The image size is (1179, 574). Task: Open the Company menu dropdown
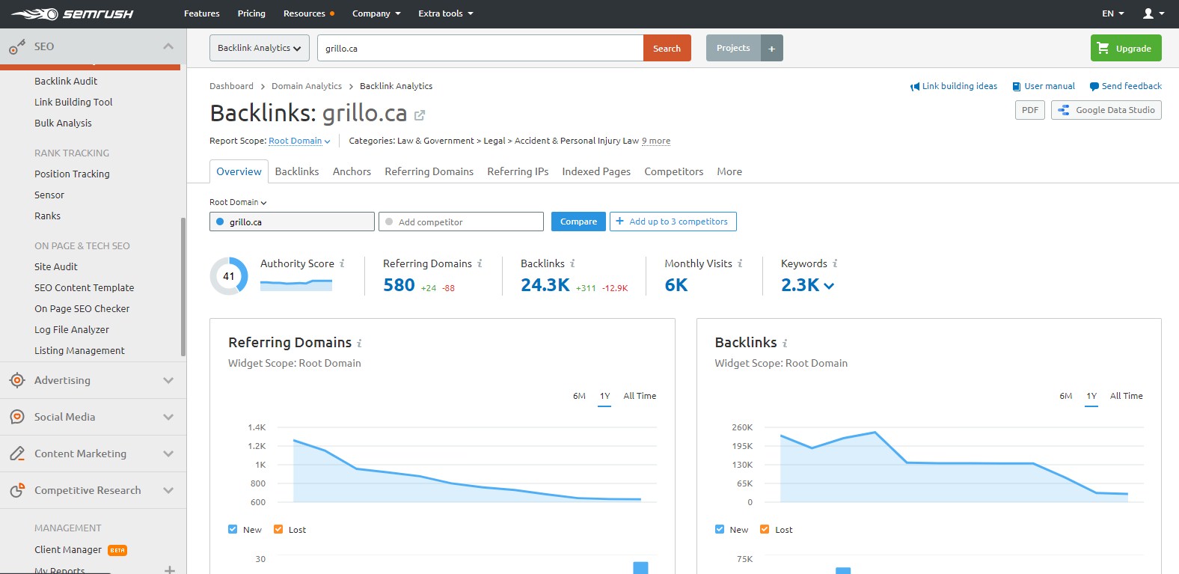point(376,13)
